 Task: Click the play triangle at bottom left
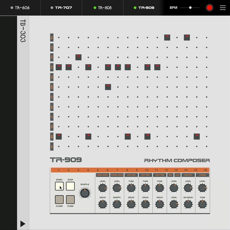point(23,224)
